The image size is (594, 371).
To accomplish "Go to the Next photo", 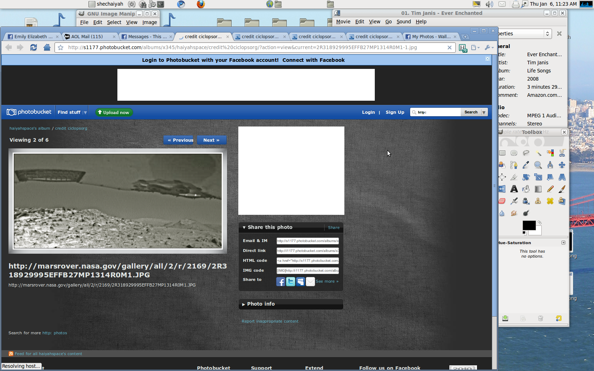I will pos(211,140).
